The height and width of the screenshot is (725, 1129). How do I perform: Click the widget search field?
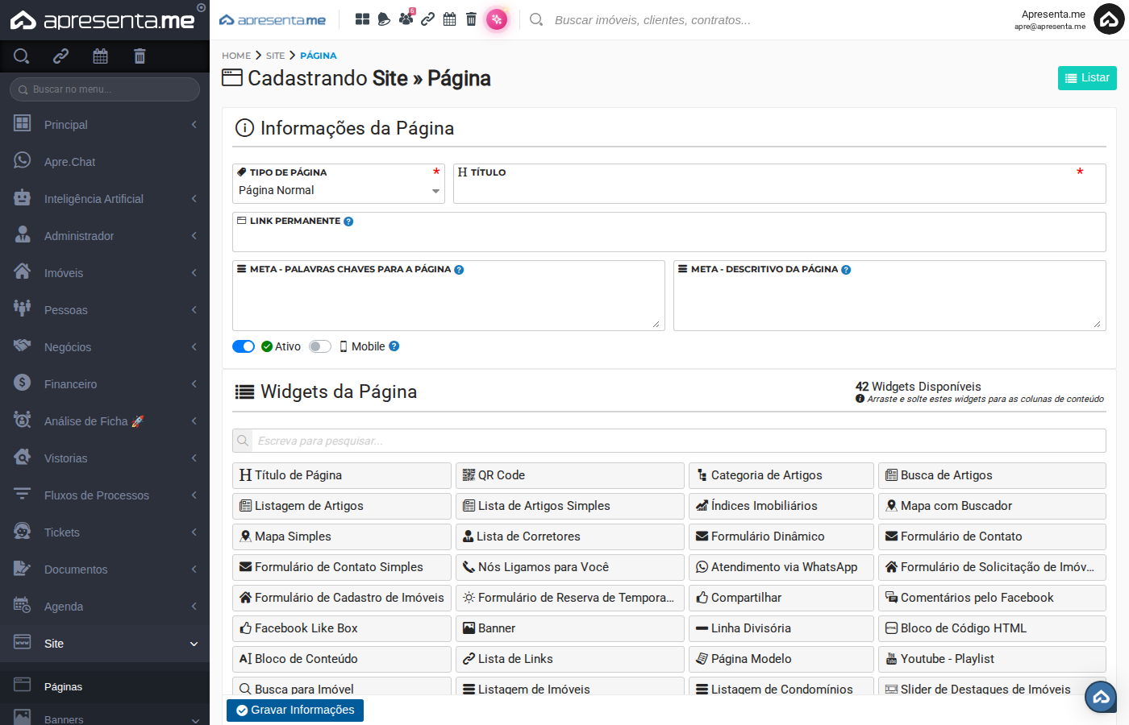tap(679, 441)
